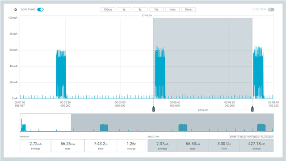This screenshot has width=286, height=161.
Task: Click the SELECTION panel heading
Action: coord(153,137)
